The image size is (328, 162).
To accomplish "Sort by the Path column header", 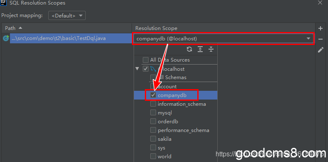I will coord(67,28).
